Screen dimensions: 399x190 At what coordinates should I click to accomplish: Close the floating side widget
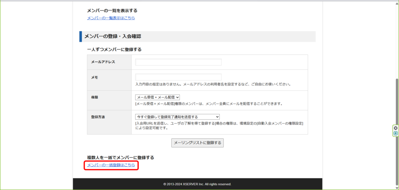395,128
